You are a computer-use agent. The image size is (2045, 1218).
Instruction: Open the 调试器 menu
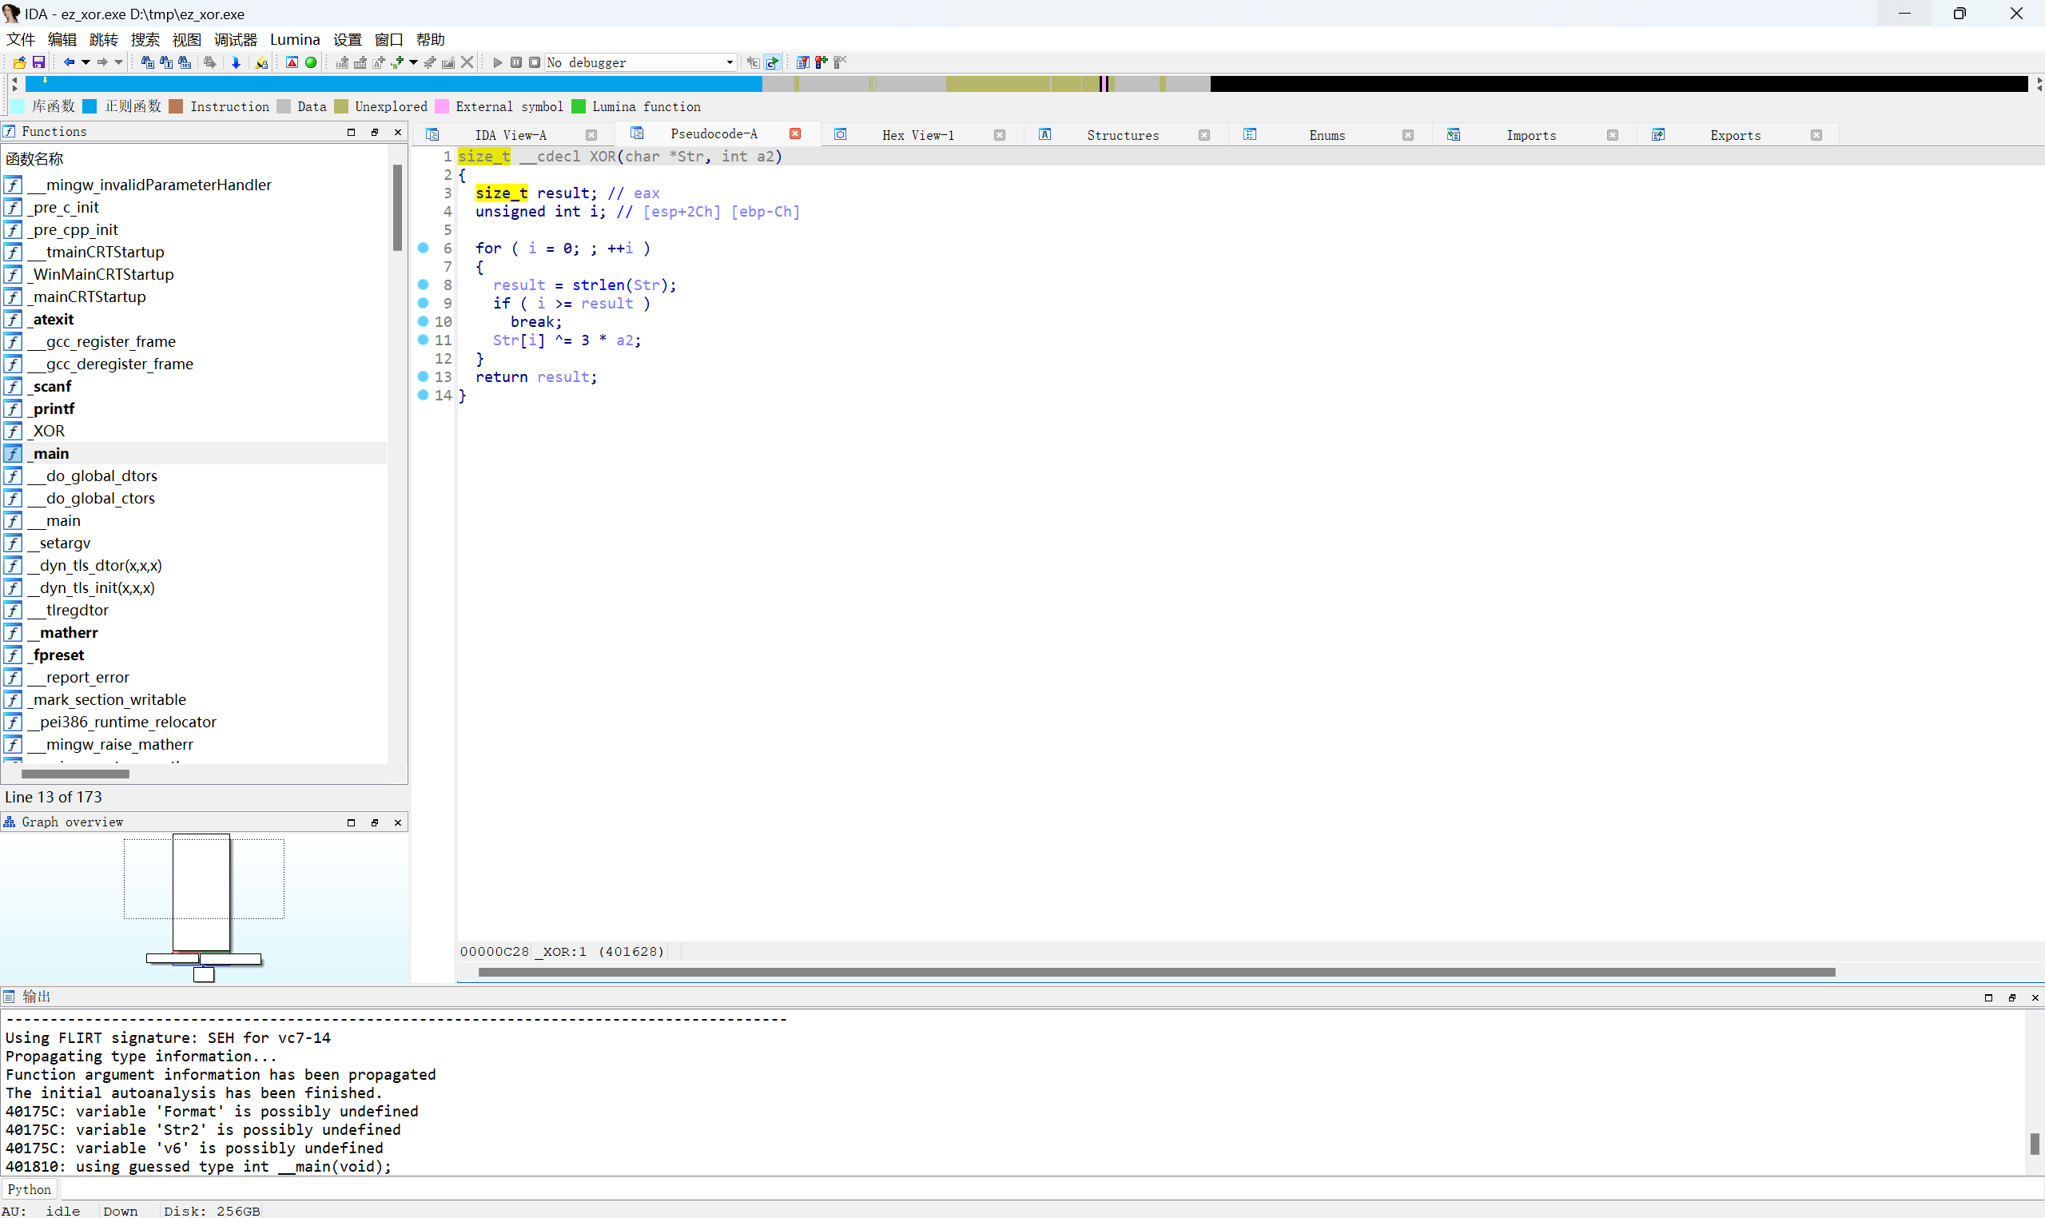pos(236,39)
